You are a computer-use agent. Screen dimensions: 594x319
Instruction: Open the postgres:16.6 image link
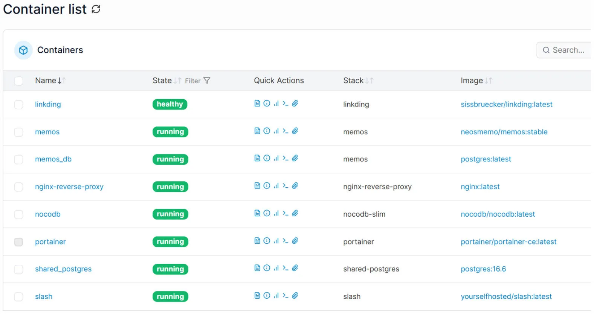click(483, 269)
